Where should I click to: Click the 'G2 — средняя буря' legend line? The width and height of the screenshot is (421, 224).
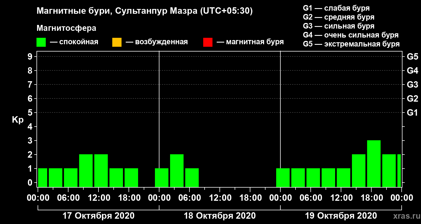(338, 17)
